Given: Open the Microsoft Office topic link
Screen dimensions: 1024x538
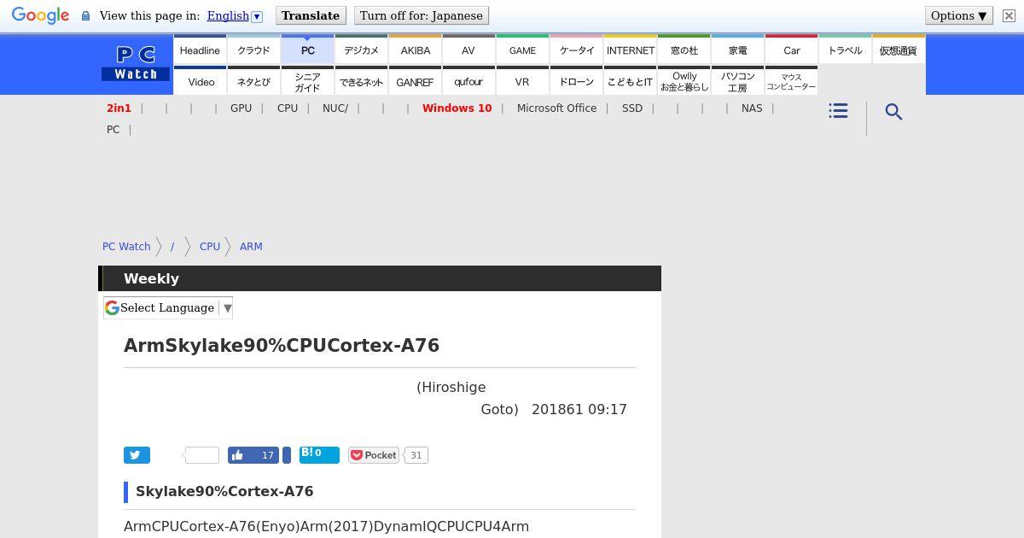Looking at the screenshot, I should coord(556,108).
